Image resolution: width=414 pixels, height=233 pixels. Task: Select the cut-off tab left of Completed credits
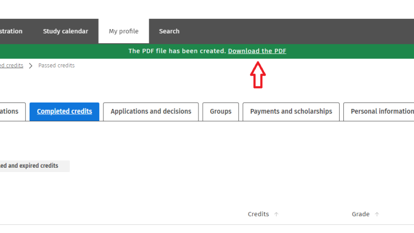tap(11, 112)
